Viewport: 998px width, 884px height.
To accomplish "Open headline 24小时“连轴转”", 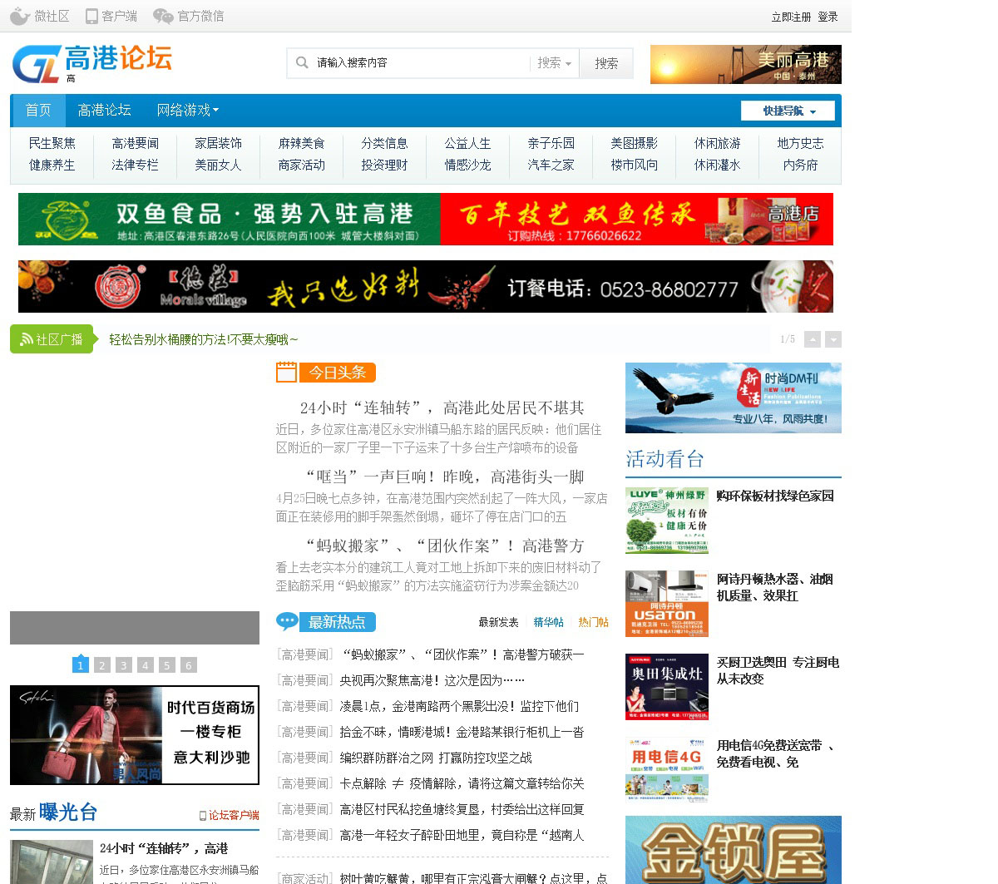I will coord(442,407).
